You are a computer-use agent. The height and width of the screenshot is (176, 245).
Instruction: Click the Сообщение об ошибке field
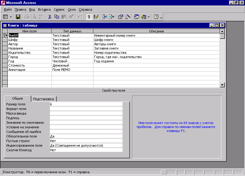tap(86, 132)
